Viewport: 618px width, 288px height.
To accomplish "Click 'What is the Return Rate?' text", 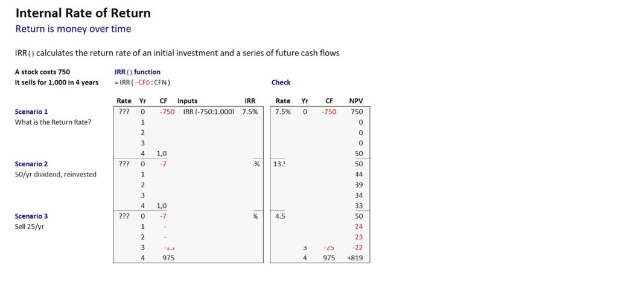I will (x=52, y=122).
